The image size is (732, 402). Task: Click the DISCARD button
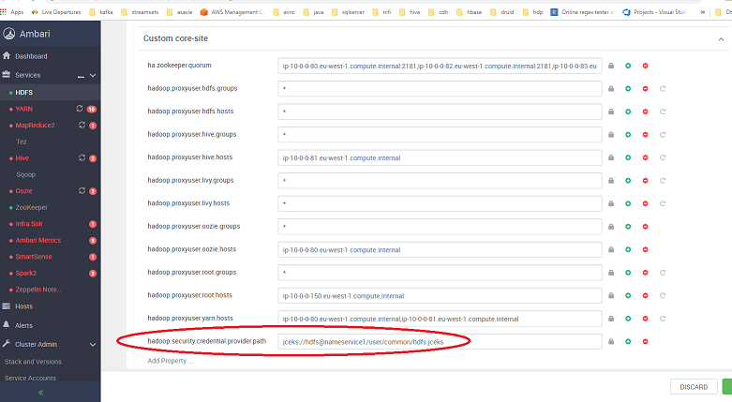(694, 387)
